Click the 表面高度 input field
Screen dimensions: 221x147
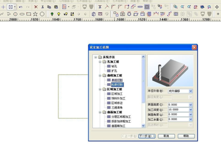click(x=178, y=105)
